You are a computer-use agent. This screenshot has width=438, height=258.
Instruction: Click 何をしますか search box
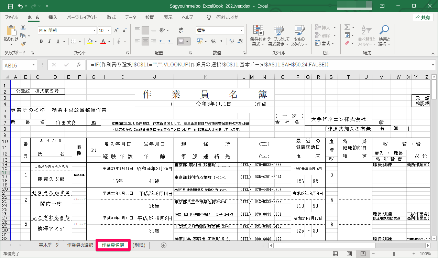pos(227,17)
